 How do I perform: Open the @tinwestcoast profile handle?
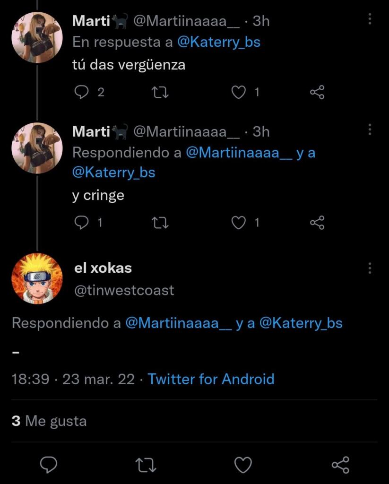124,290
